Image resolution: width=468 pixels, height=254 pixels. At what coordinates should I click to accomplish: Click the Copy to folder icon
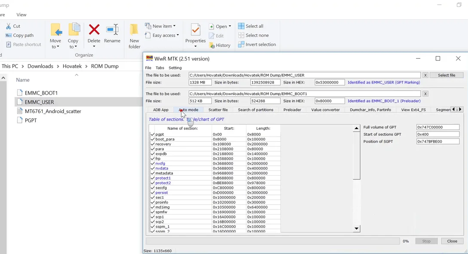[74, 30]
